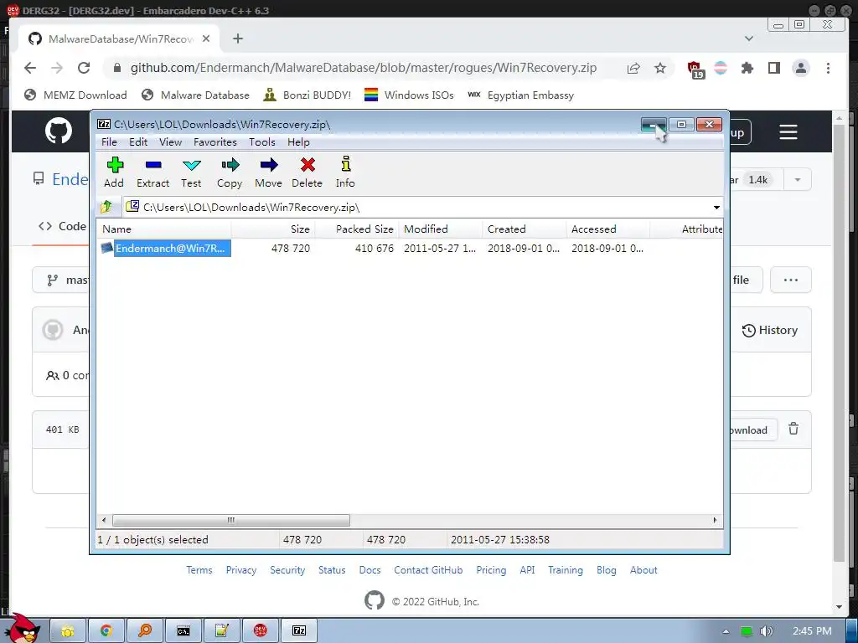Sort by the Name column header
858x643 pixels.
(164, 229)
